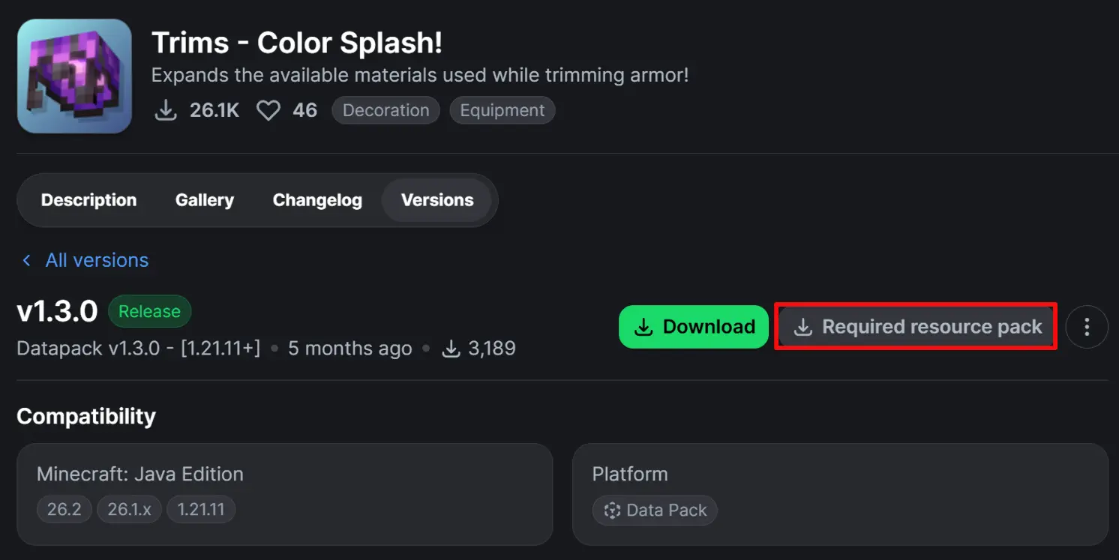
Task: Switch to the Description tab
Action: [88, 200]
